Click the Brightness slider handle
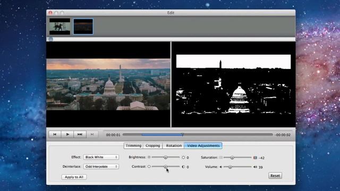The image size is (340, 191). (x=165, y=157)
